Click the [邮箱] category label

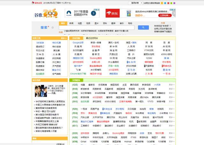[x=75, y=142]
